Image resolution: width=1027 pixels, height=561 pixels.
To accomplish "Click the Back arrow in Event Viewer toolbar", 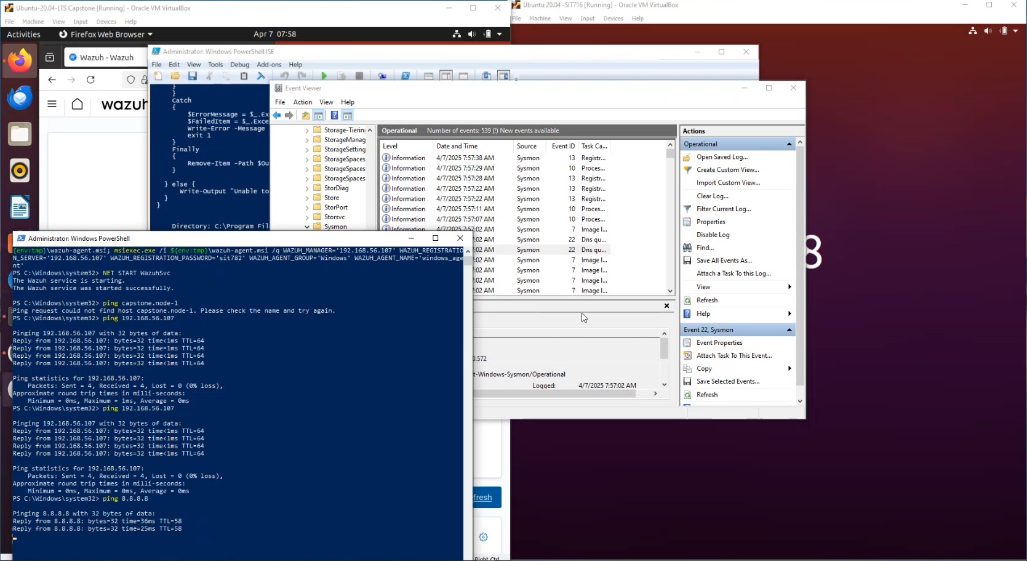I will [278, 115].
